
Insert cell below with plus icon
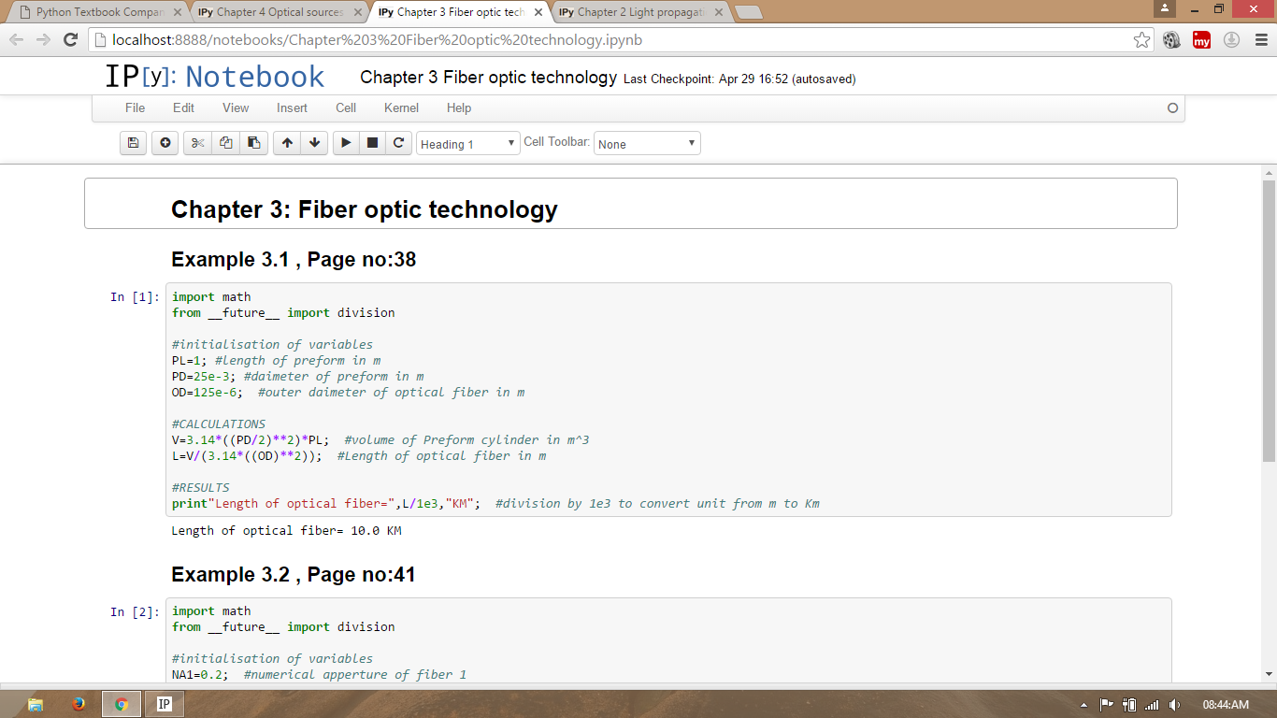(x=165, y=143)
